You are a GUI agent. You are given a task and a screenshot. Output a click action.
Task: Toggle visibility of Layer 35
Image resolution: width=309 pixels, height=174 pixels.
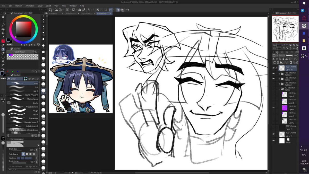274,68
